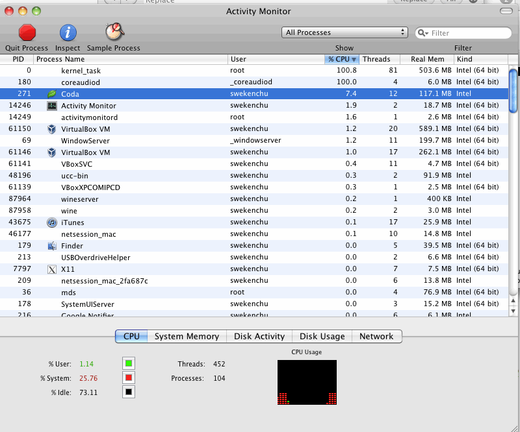The image size is (520, 432).
Task: Click the Quit Process stop-sign icon
Action: [27, 32]
